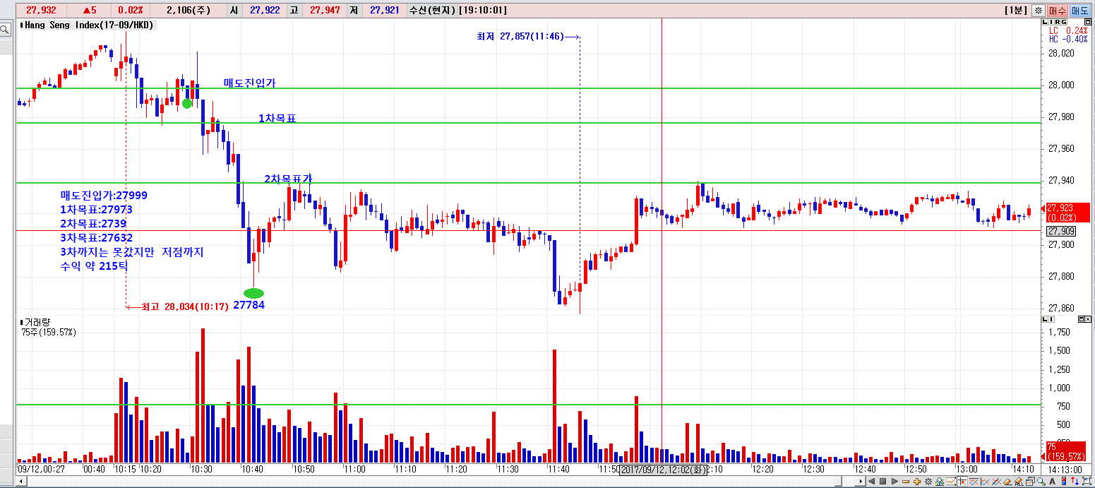Click the 매도 sell button
The width and height of the screenshot is (1095, 488).
1079,11
